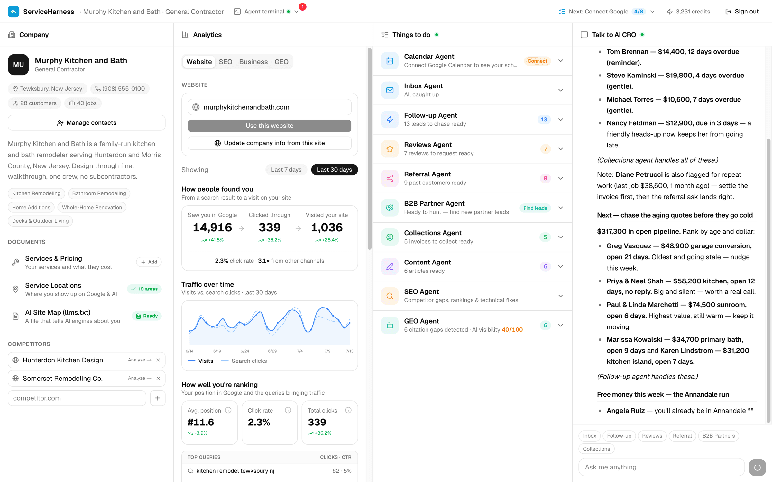Select the Inbox chat shortcut chip

589,436
